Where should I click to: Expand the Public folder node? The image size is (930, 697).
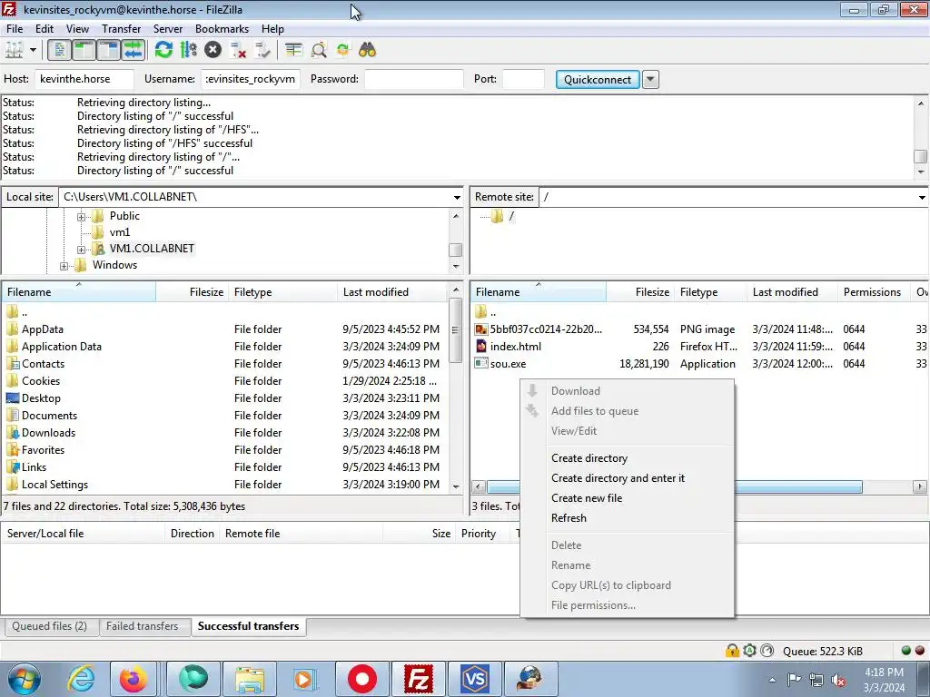tap(81, 217)
